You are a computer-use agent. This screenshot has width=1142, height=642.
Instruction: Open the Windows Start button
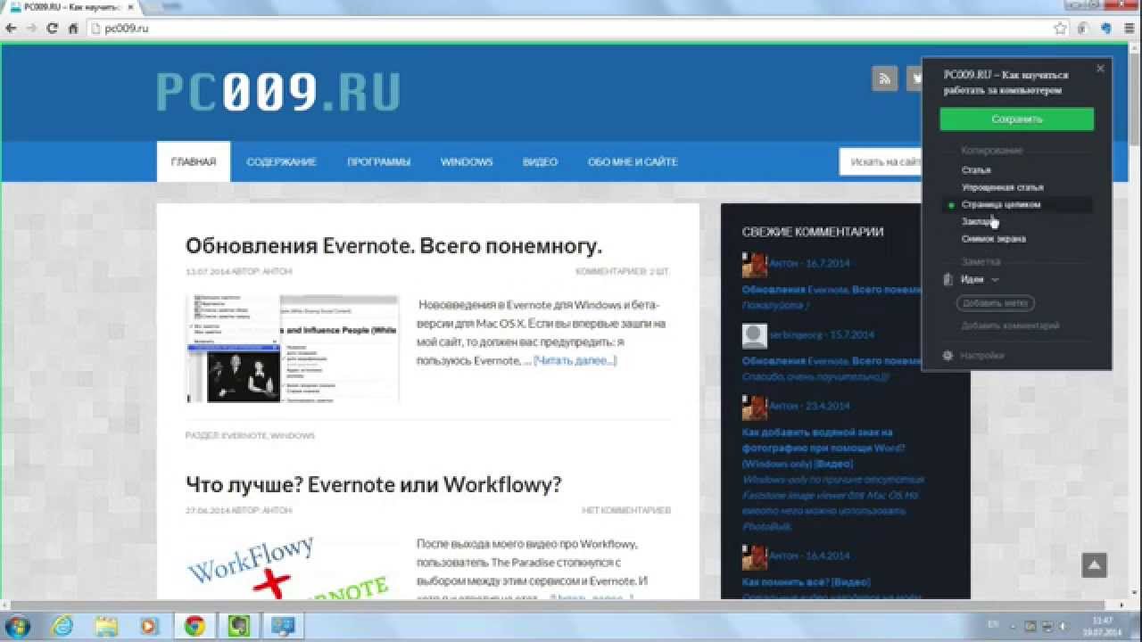pyautogui.click(x=19, y=625)
